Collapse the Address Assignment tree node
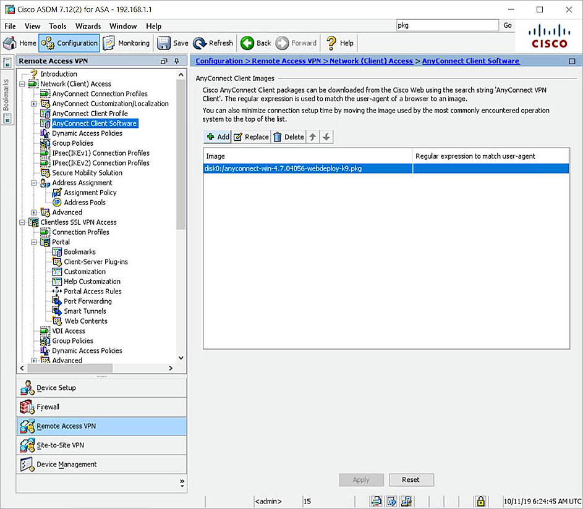The height and width of the screenshot is (509, 583). 35,183
